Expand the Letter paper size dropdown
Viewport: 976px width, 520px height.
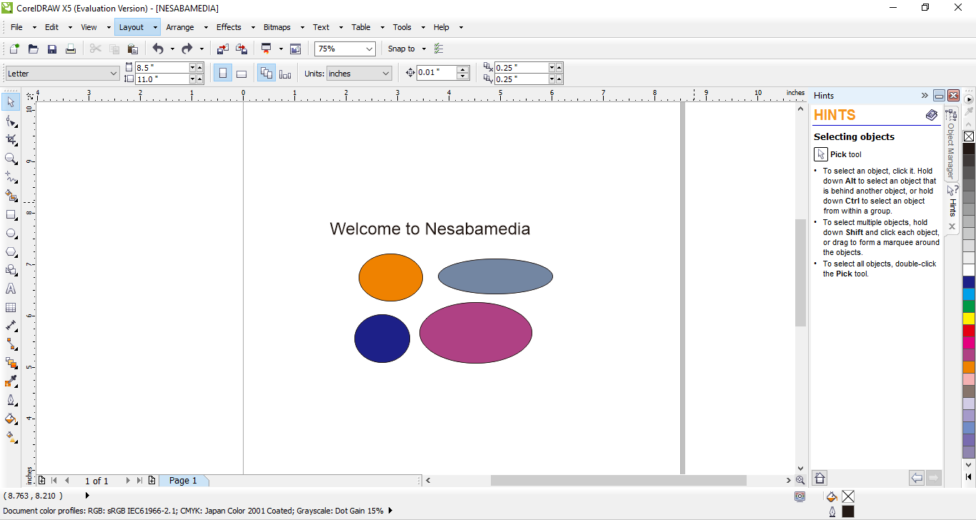coord(114,74)
